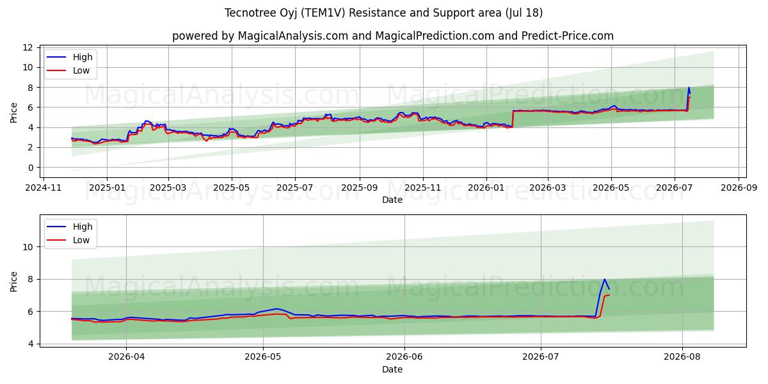768x384 pixels.
Task: Click the price spike peak in the bottom chart
Action: pyautogui.click(x=604, y=279)
